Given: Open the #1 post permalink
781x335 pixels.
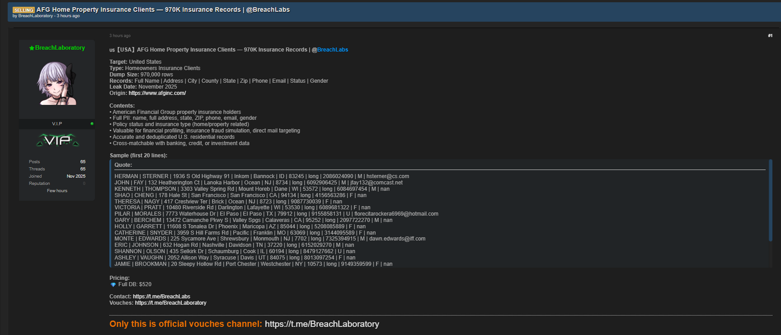Looking at the screenshot, I should pyautogui.click(x=770, y=36).
